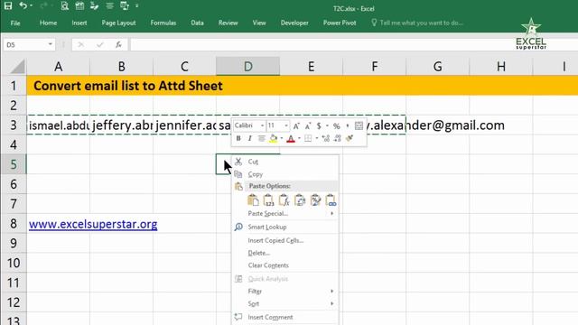This screenshot has width=578, height=325.
Task: Open the undo history dropdown arrow
Action: click(31, 6)
